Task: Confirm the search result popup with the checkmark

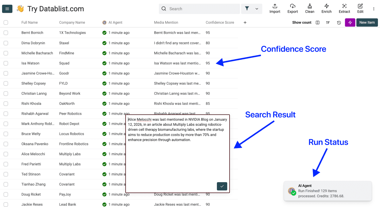Action: tap(222, 186)
